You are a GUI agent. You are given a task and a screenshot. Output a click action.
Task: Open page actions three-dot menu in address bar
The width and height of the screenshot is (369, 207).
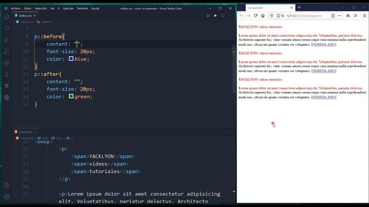point(339,16)
